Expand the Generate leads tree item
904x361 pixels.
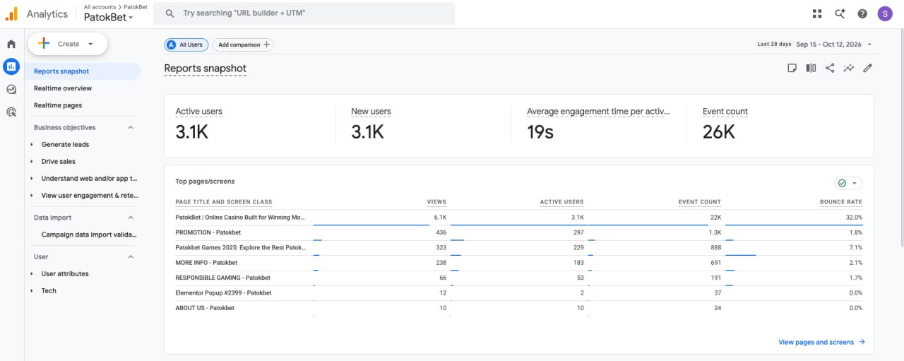coord(32,145)
